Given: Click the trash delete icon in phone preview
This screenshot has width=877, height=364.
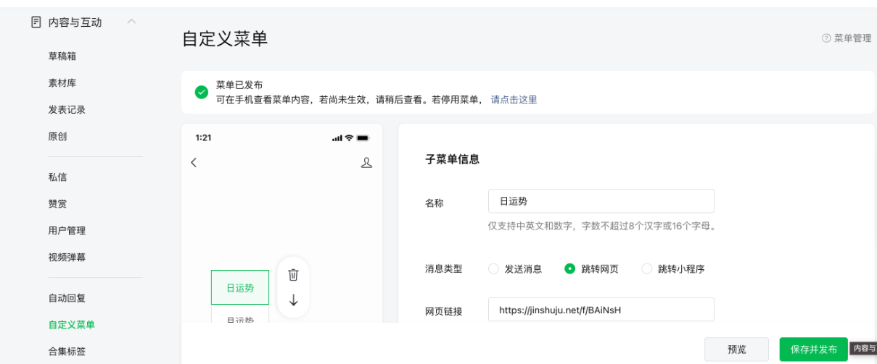Looking at the screenshot, I should pos(293,275).
